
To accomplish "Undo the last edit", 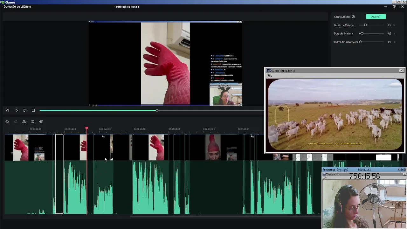I will coord(7,121).
